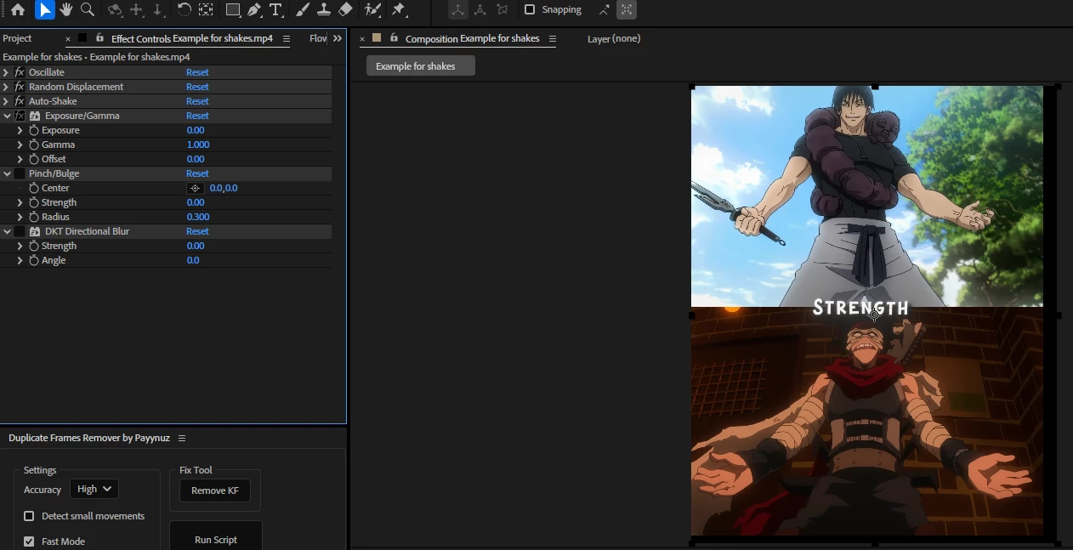The height and width of the screenshot is (550, 1073).
Task: Collapse the Exposure/Gamma effect group
Action: pos(7,116)
